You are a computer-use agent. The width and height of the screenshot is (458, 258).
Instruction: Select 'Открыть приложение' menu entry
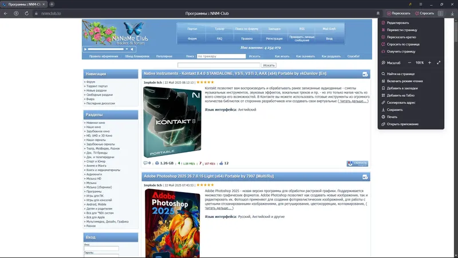[x=410, y=124]
